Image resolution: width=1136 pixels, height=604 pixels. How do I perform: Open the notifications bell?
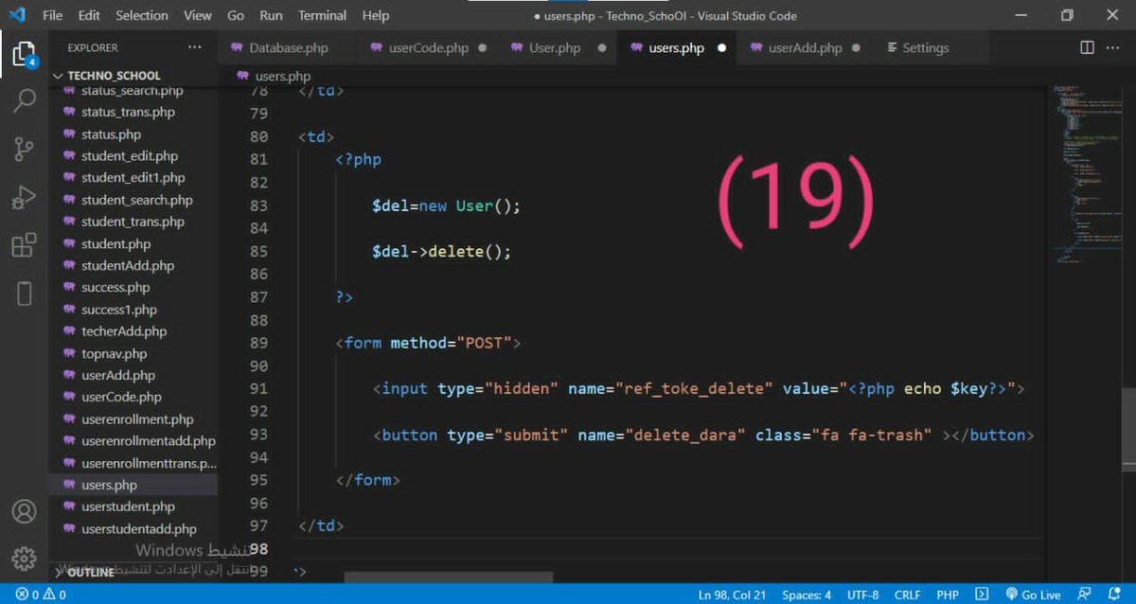1115,595
